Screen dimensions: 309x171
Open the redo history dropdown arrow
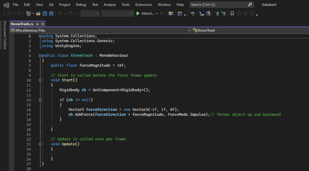tap(75, 14)
